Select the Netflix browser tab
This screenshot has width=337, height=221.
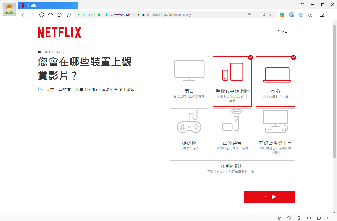[48, 5]
